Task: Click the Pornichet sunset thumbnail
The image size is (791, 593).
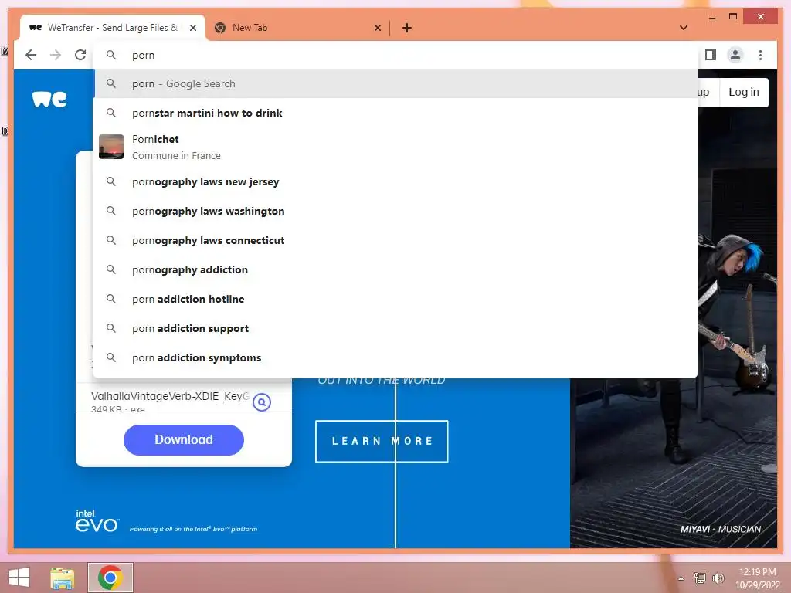Action: (111, 147)
